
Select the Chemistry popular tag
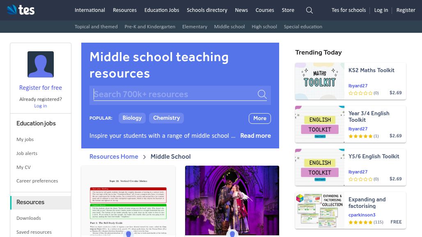(x=166, y=118)
